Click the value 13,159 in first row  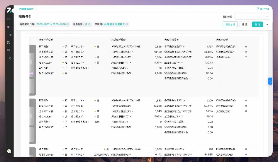158,52
